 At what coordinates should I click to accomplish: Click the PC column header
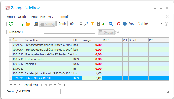(159, 40)
